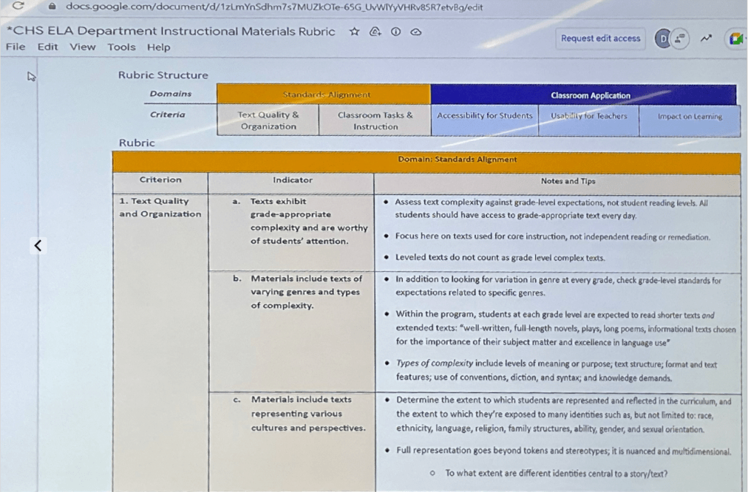Open the Google Meet camera icon

pos(735,39)
